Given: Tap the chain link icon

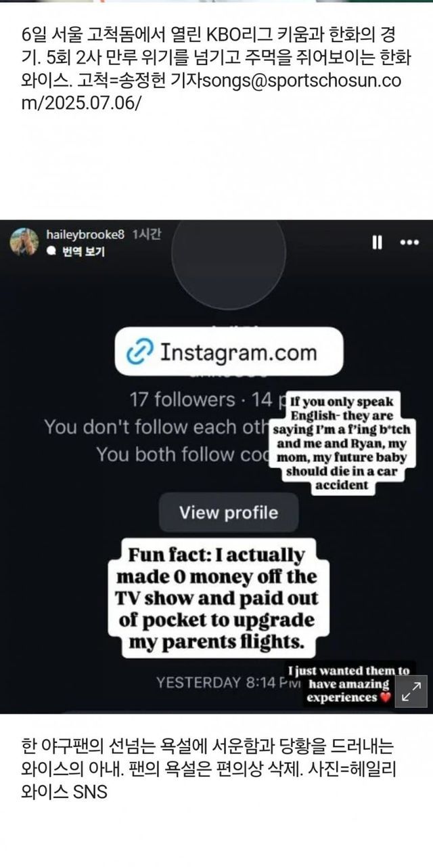Looking at the screenshot, I should [x=141, y=352].
